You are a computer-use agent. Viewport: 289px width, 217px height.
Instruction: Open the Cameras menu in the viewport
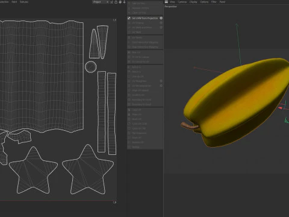182,2
